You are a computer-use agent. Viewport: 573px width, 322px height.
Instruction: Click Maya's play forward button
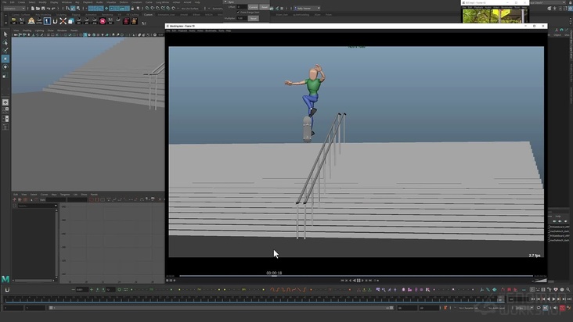(x=553, y=299)
